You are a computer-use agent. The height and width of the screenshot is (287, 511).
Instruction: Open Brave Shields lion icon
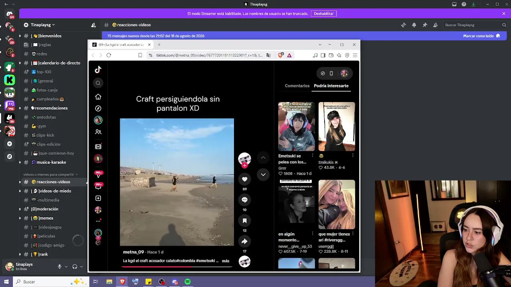point(280,55)
